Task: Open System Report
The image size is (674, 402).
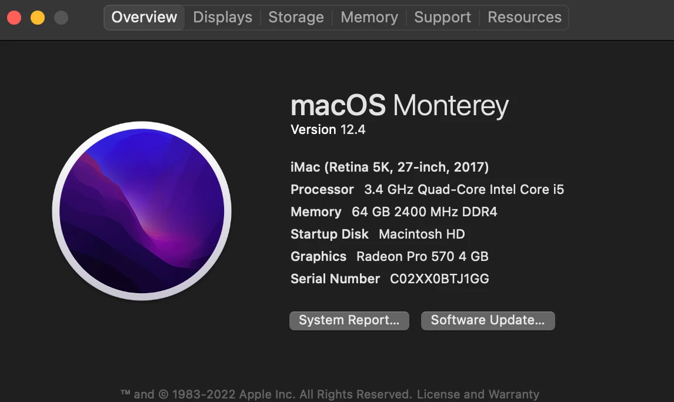Action: (x=349, y=320)
